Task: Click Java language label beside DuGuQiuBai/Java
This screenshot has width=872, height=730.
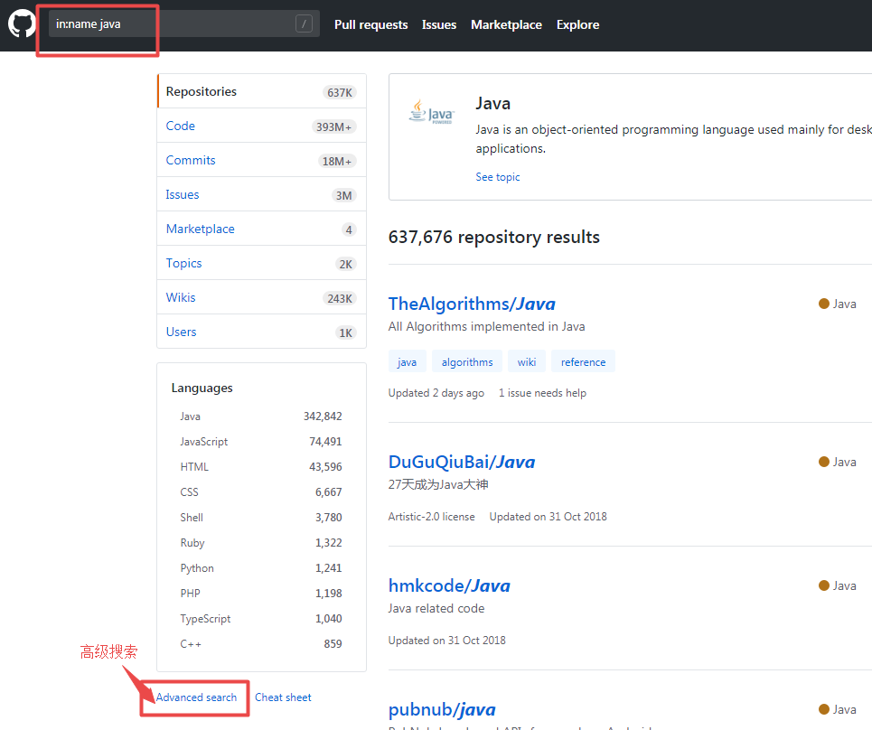Action: tap(838, 462)
